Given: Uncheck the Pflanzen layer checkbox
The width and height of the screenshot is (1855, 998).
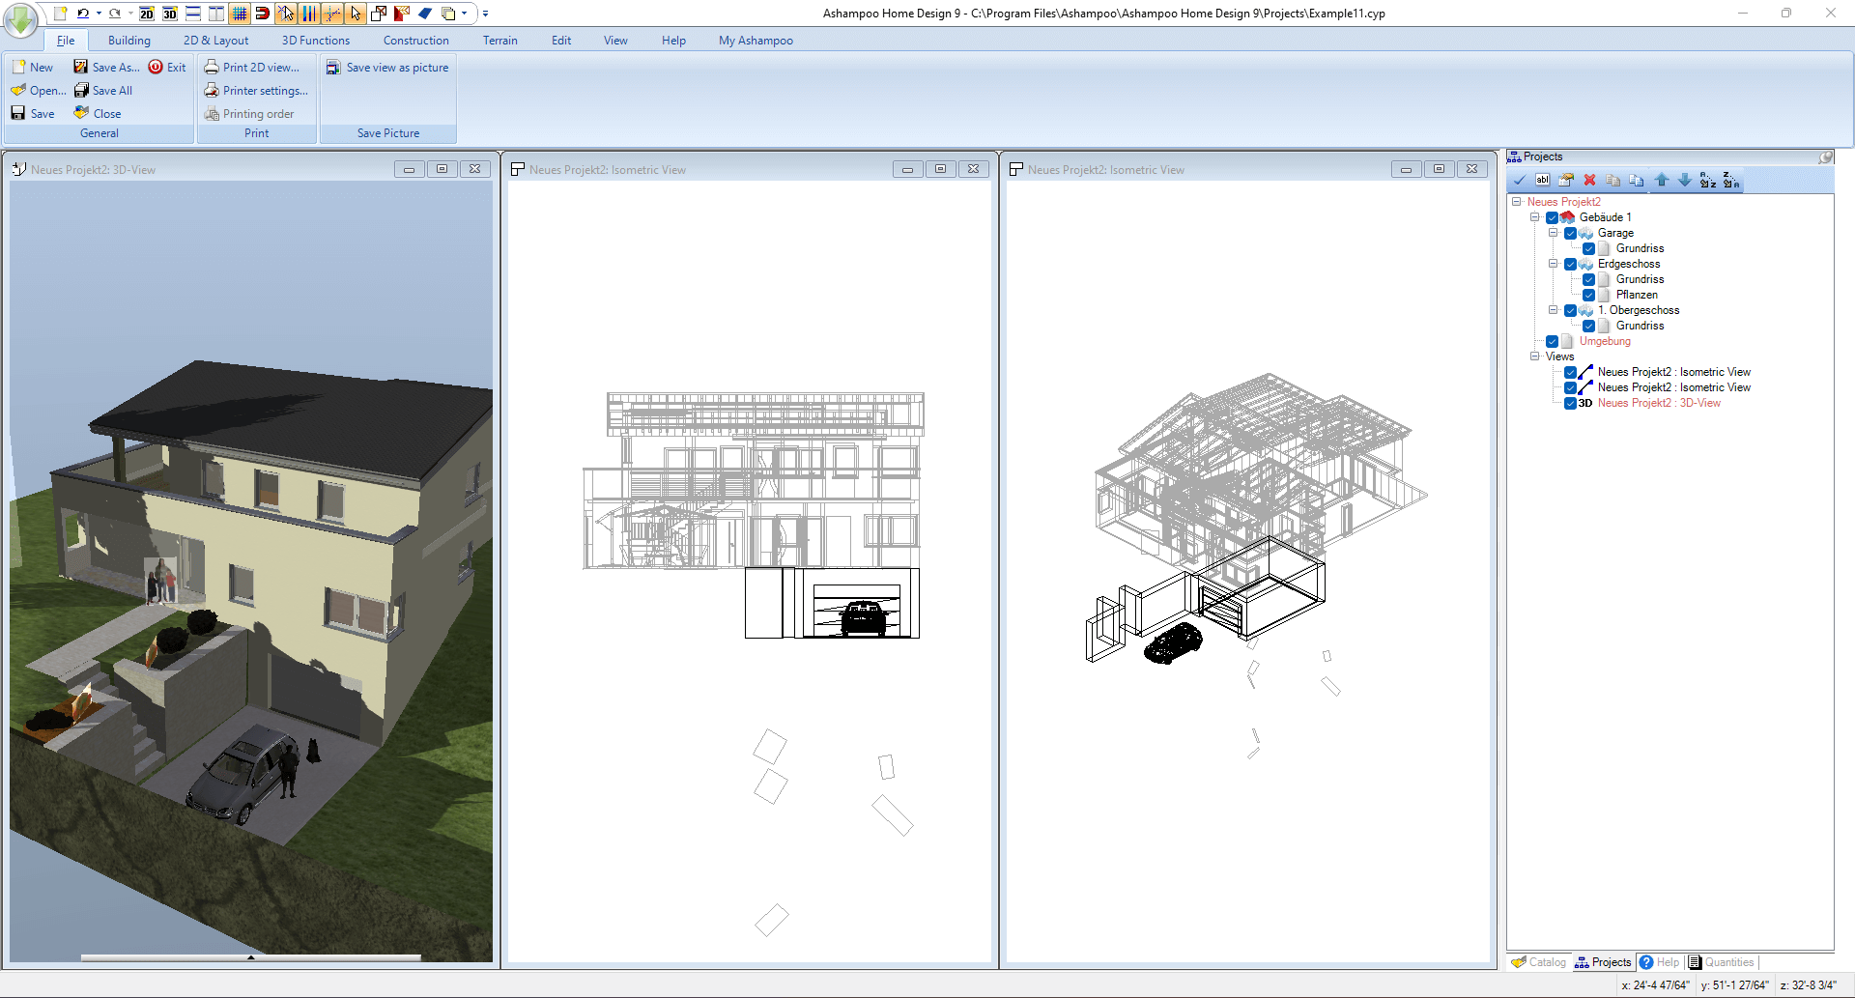Looking at the screenshot, I should pos(1589,295).
